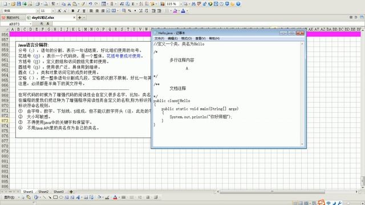Add a new worksheet with plus button
The image size is (365, 205).
(71, 192)
